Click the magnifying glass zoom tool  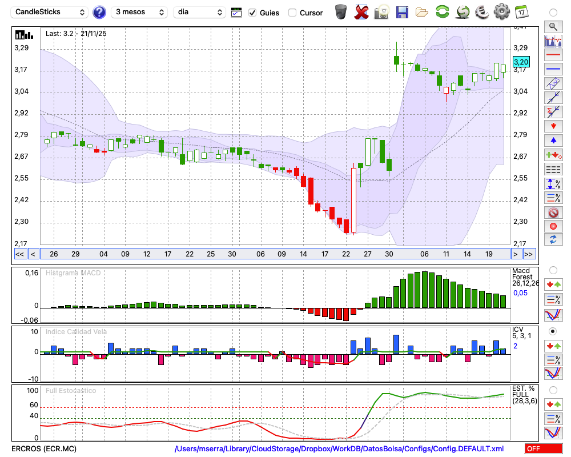pos(553,26)
